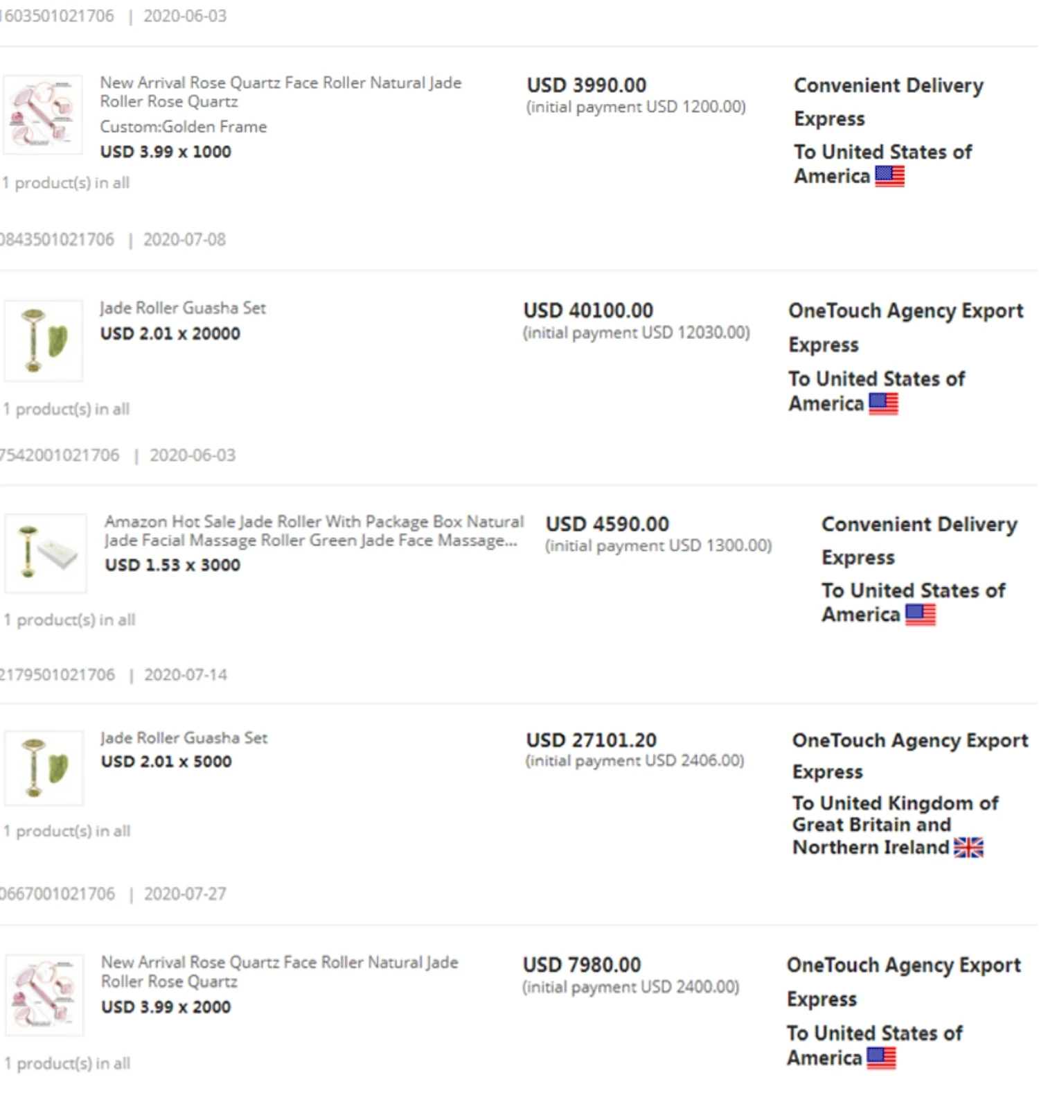The width and height of the screenshot is (1039, 1102).
Task: Click the United Kingdom flag icon
Action: 968,848
